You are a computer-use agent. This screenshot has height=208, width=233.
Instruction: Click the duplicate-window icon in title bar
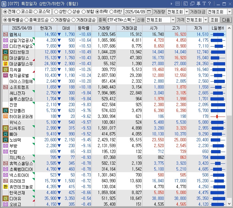click(x=192, y=4)
